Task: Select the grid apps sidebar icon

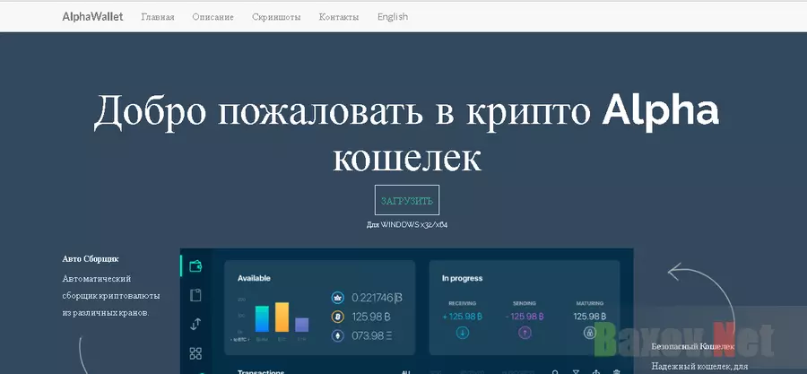Action: [x=195, y=353]
